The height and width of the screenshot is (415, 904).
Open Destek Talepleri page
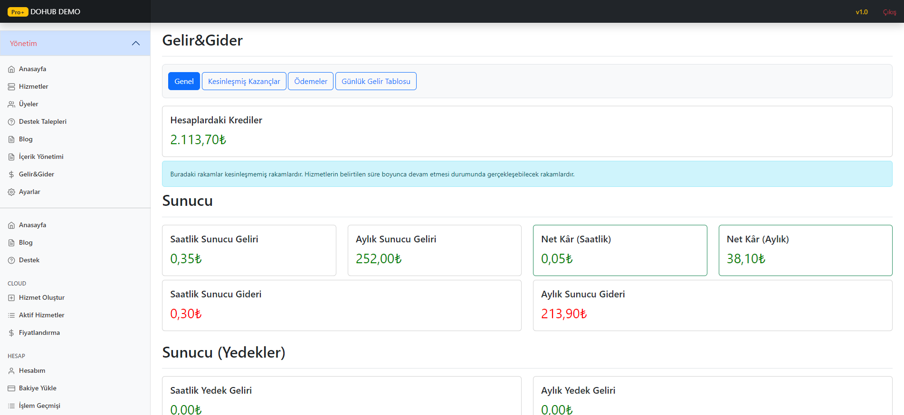coord(43,121)
